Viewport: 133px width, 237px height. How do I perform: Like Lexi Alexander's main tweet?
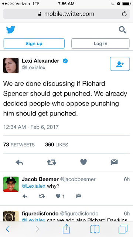[x=83, y=162]
